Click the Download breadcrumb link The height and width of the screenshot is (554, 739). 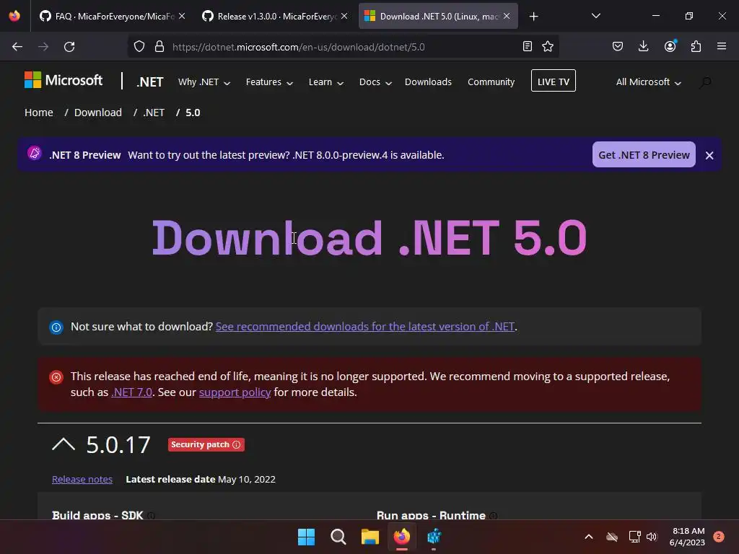click(98, 113)
